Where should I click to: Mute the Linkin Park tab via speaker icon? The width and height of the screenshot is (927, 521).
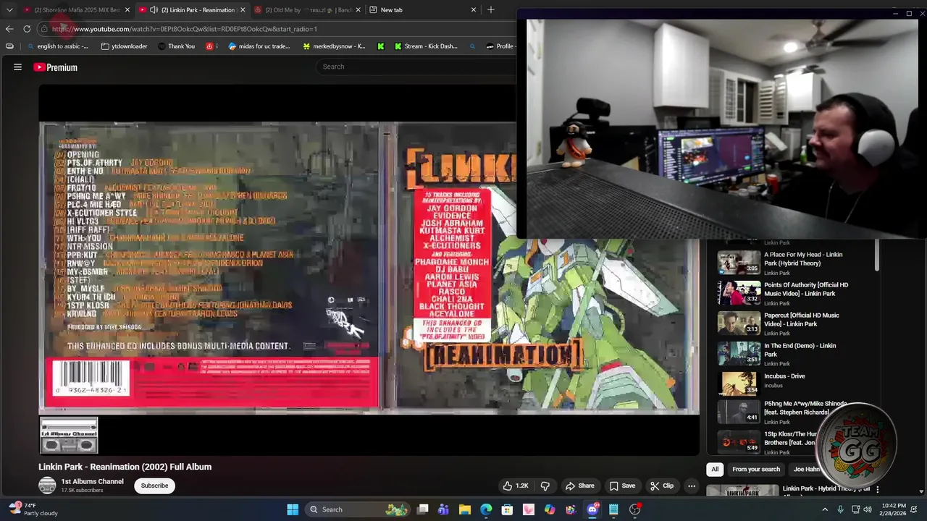154,10
